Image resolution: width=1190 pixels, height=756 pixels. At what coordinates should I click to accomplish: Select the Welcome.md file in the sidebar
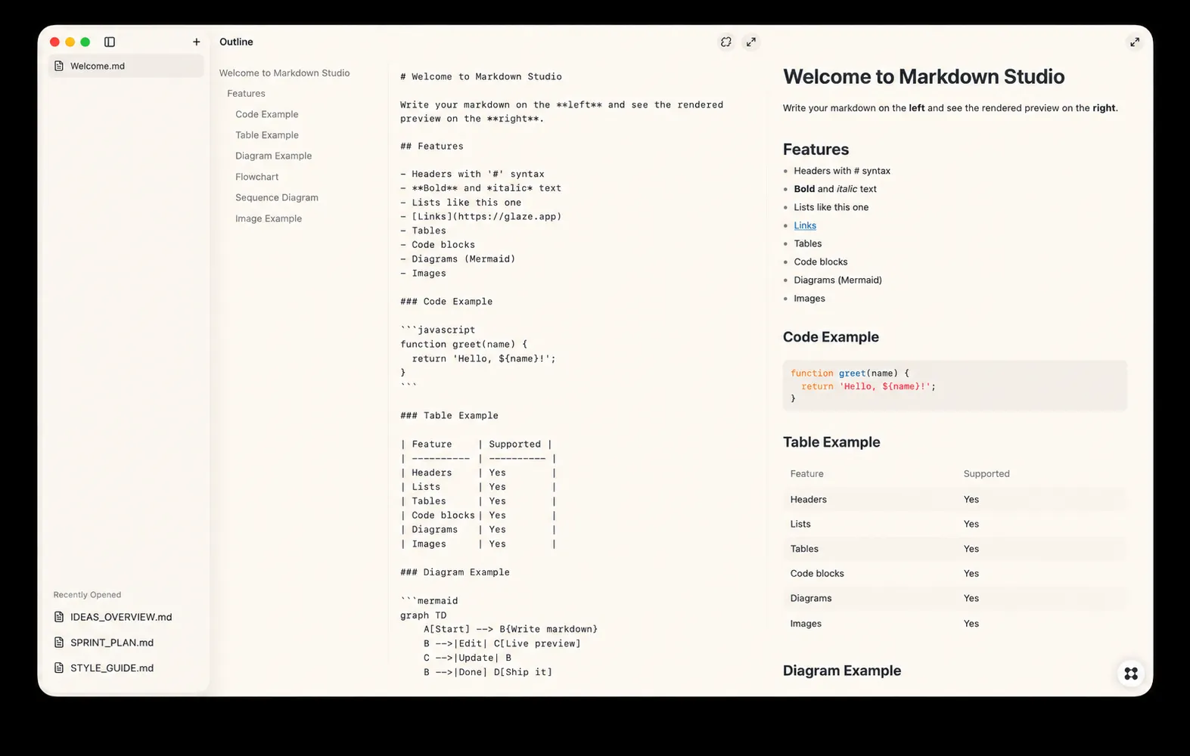coord(126,66)
